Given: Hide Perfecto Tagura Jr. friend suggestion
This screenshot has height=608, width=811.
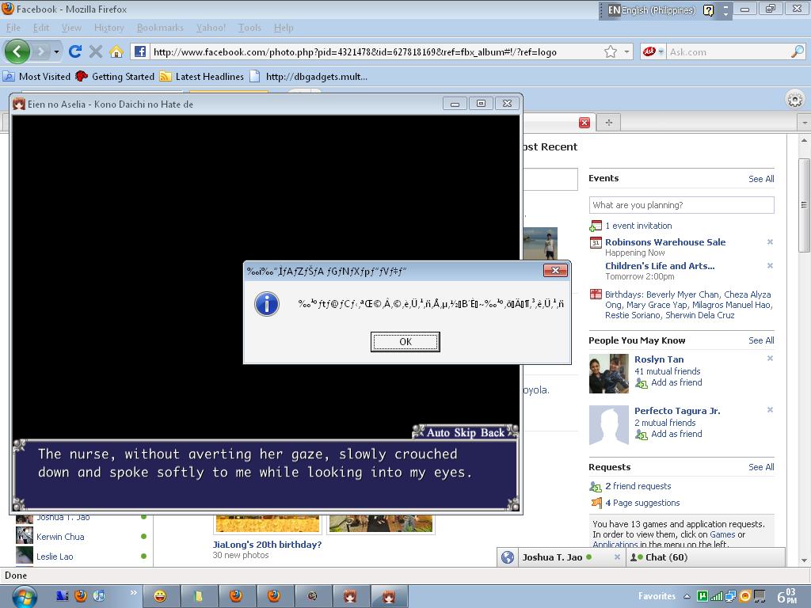Looking at the screenshot, I should click(x=770, y=410).
